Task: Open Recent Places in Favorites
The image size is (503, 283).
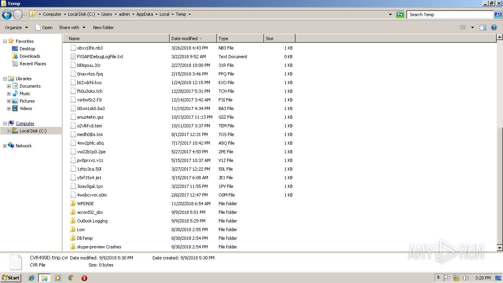Action: click(33, 64)
